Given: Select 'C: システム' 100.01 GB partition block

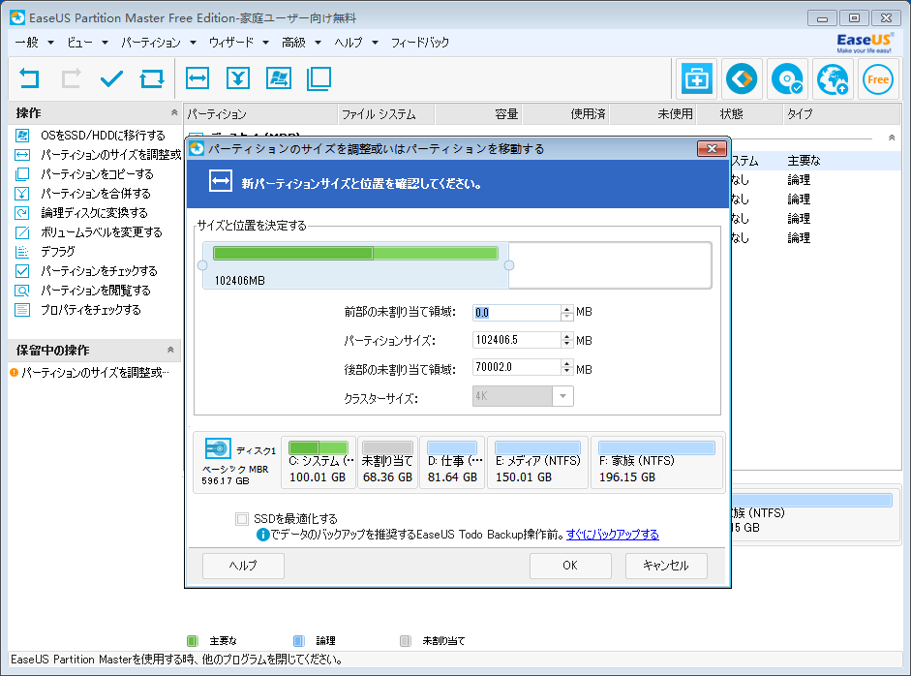Looking at the screenshot, I should pos(319,463).
